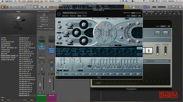Expand the ES2 bottom disclosure triangle

[57, 78]
